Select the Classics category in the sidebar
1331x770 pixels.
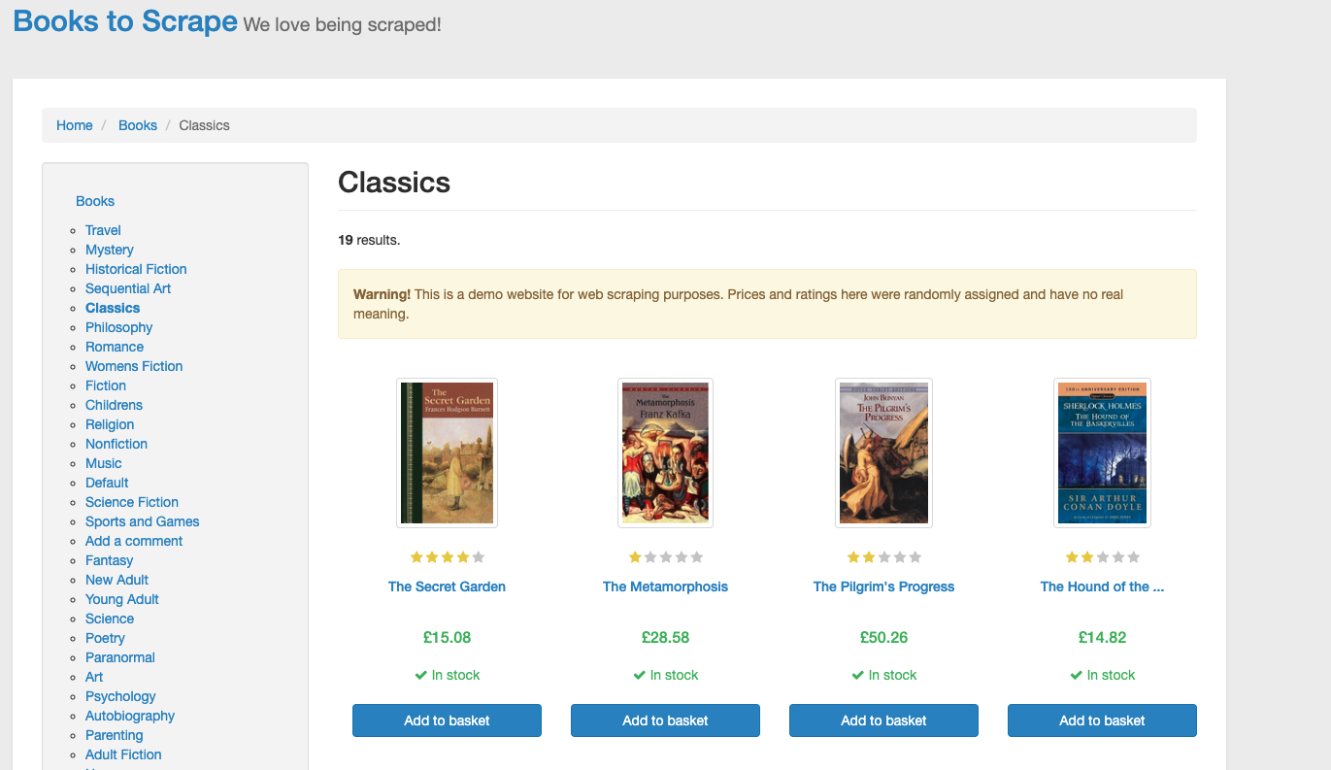[112, 308]
